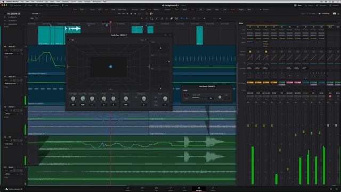Toggle the Pan enable switch in Audio Pan

pos(70,40)
